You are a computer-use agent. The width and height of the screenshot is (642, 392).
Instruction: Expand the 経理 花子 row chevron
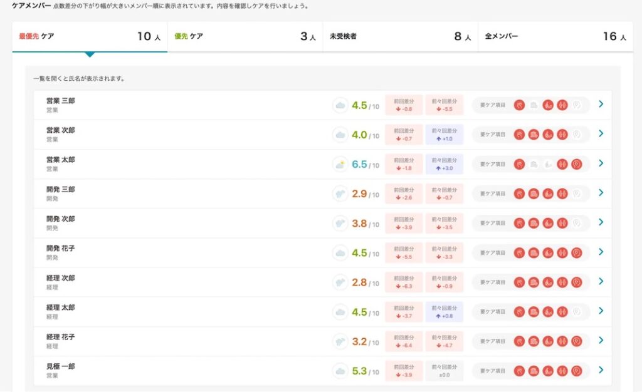tap(601, 341)
